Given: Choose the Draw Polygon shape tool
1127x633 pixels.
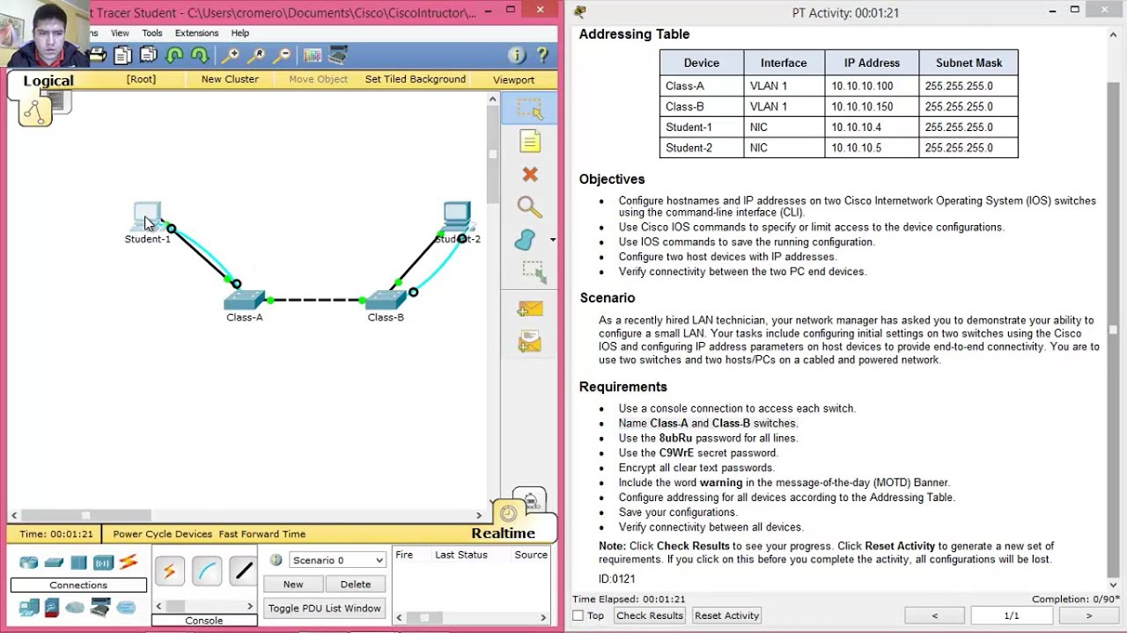Looking at the screenshot, I should point(526,240).
